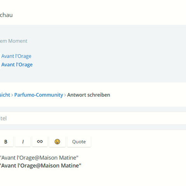The width and height of the screenshot is (186, 186).
Task: Insert a hyperlink with the link icon
Action: click(x=40, y=142)
